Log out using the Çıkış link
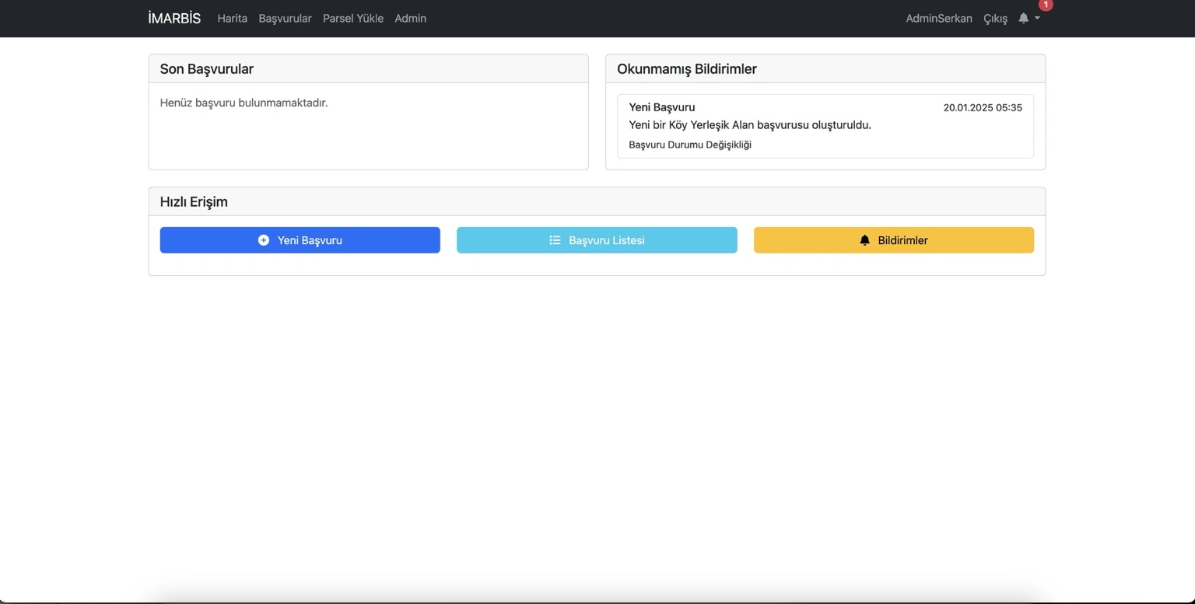Screen dimensions: 1195x604 (x=995, y=18)
